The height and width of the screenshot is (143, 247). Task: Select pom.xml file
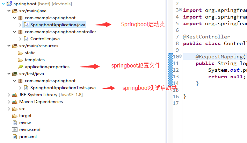pyautogui.click(x=28, y=137)
